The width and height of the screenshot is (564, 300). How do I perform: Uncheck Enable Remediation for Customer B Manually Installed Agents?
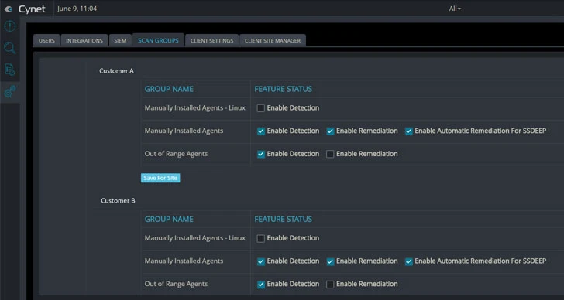pos(330,261)
